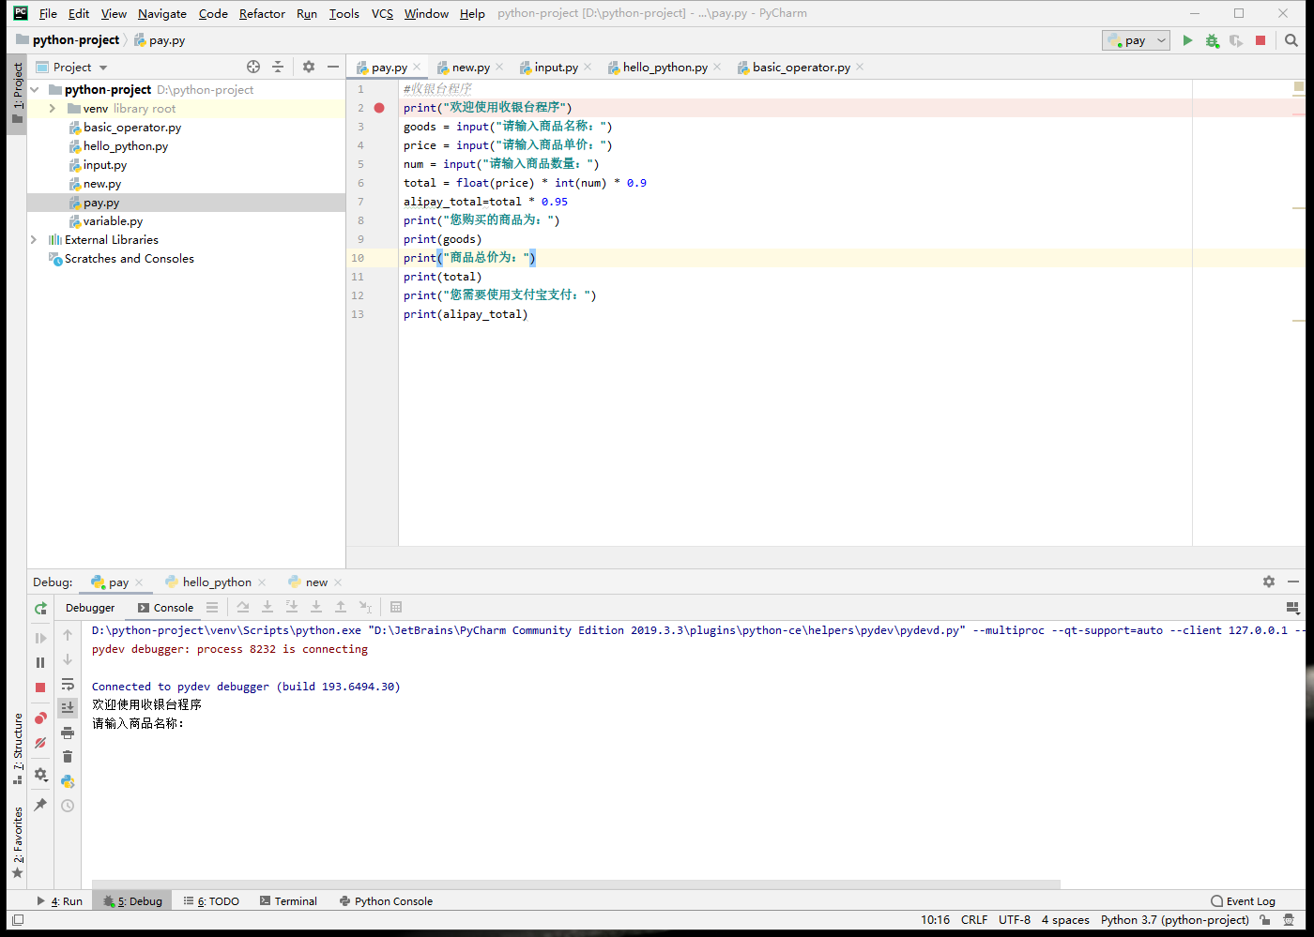Switch to the input.py editor tab
Image resolution: width=1314 pixels, height=937 pixels.
click(x=556, y=68)
